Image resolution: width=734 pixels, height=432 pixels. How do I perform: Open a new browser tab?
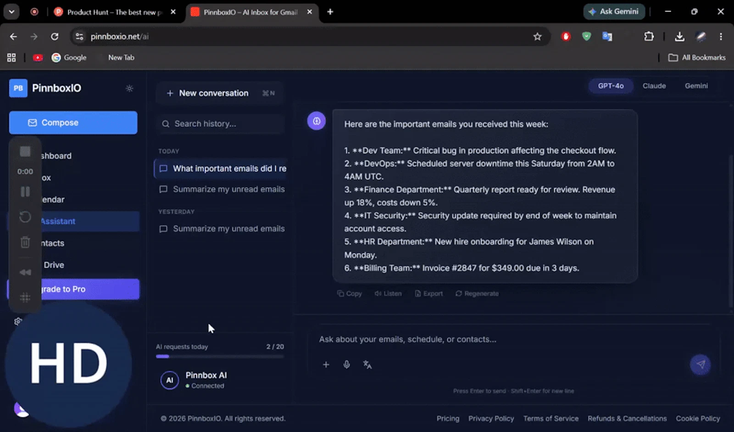[x=330, y=12]
